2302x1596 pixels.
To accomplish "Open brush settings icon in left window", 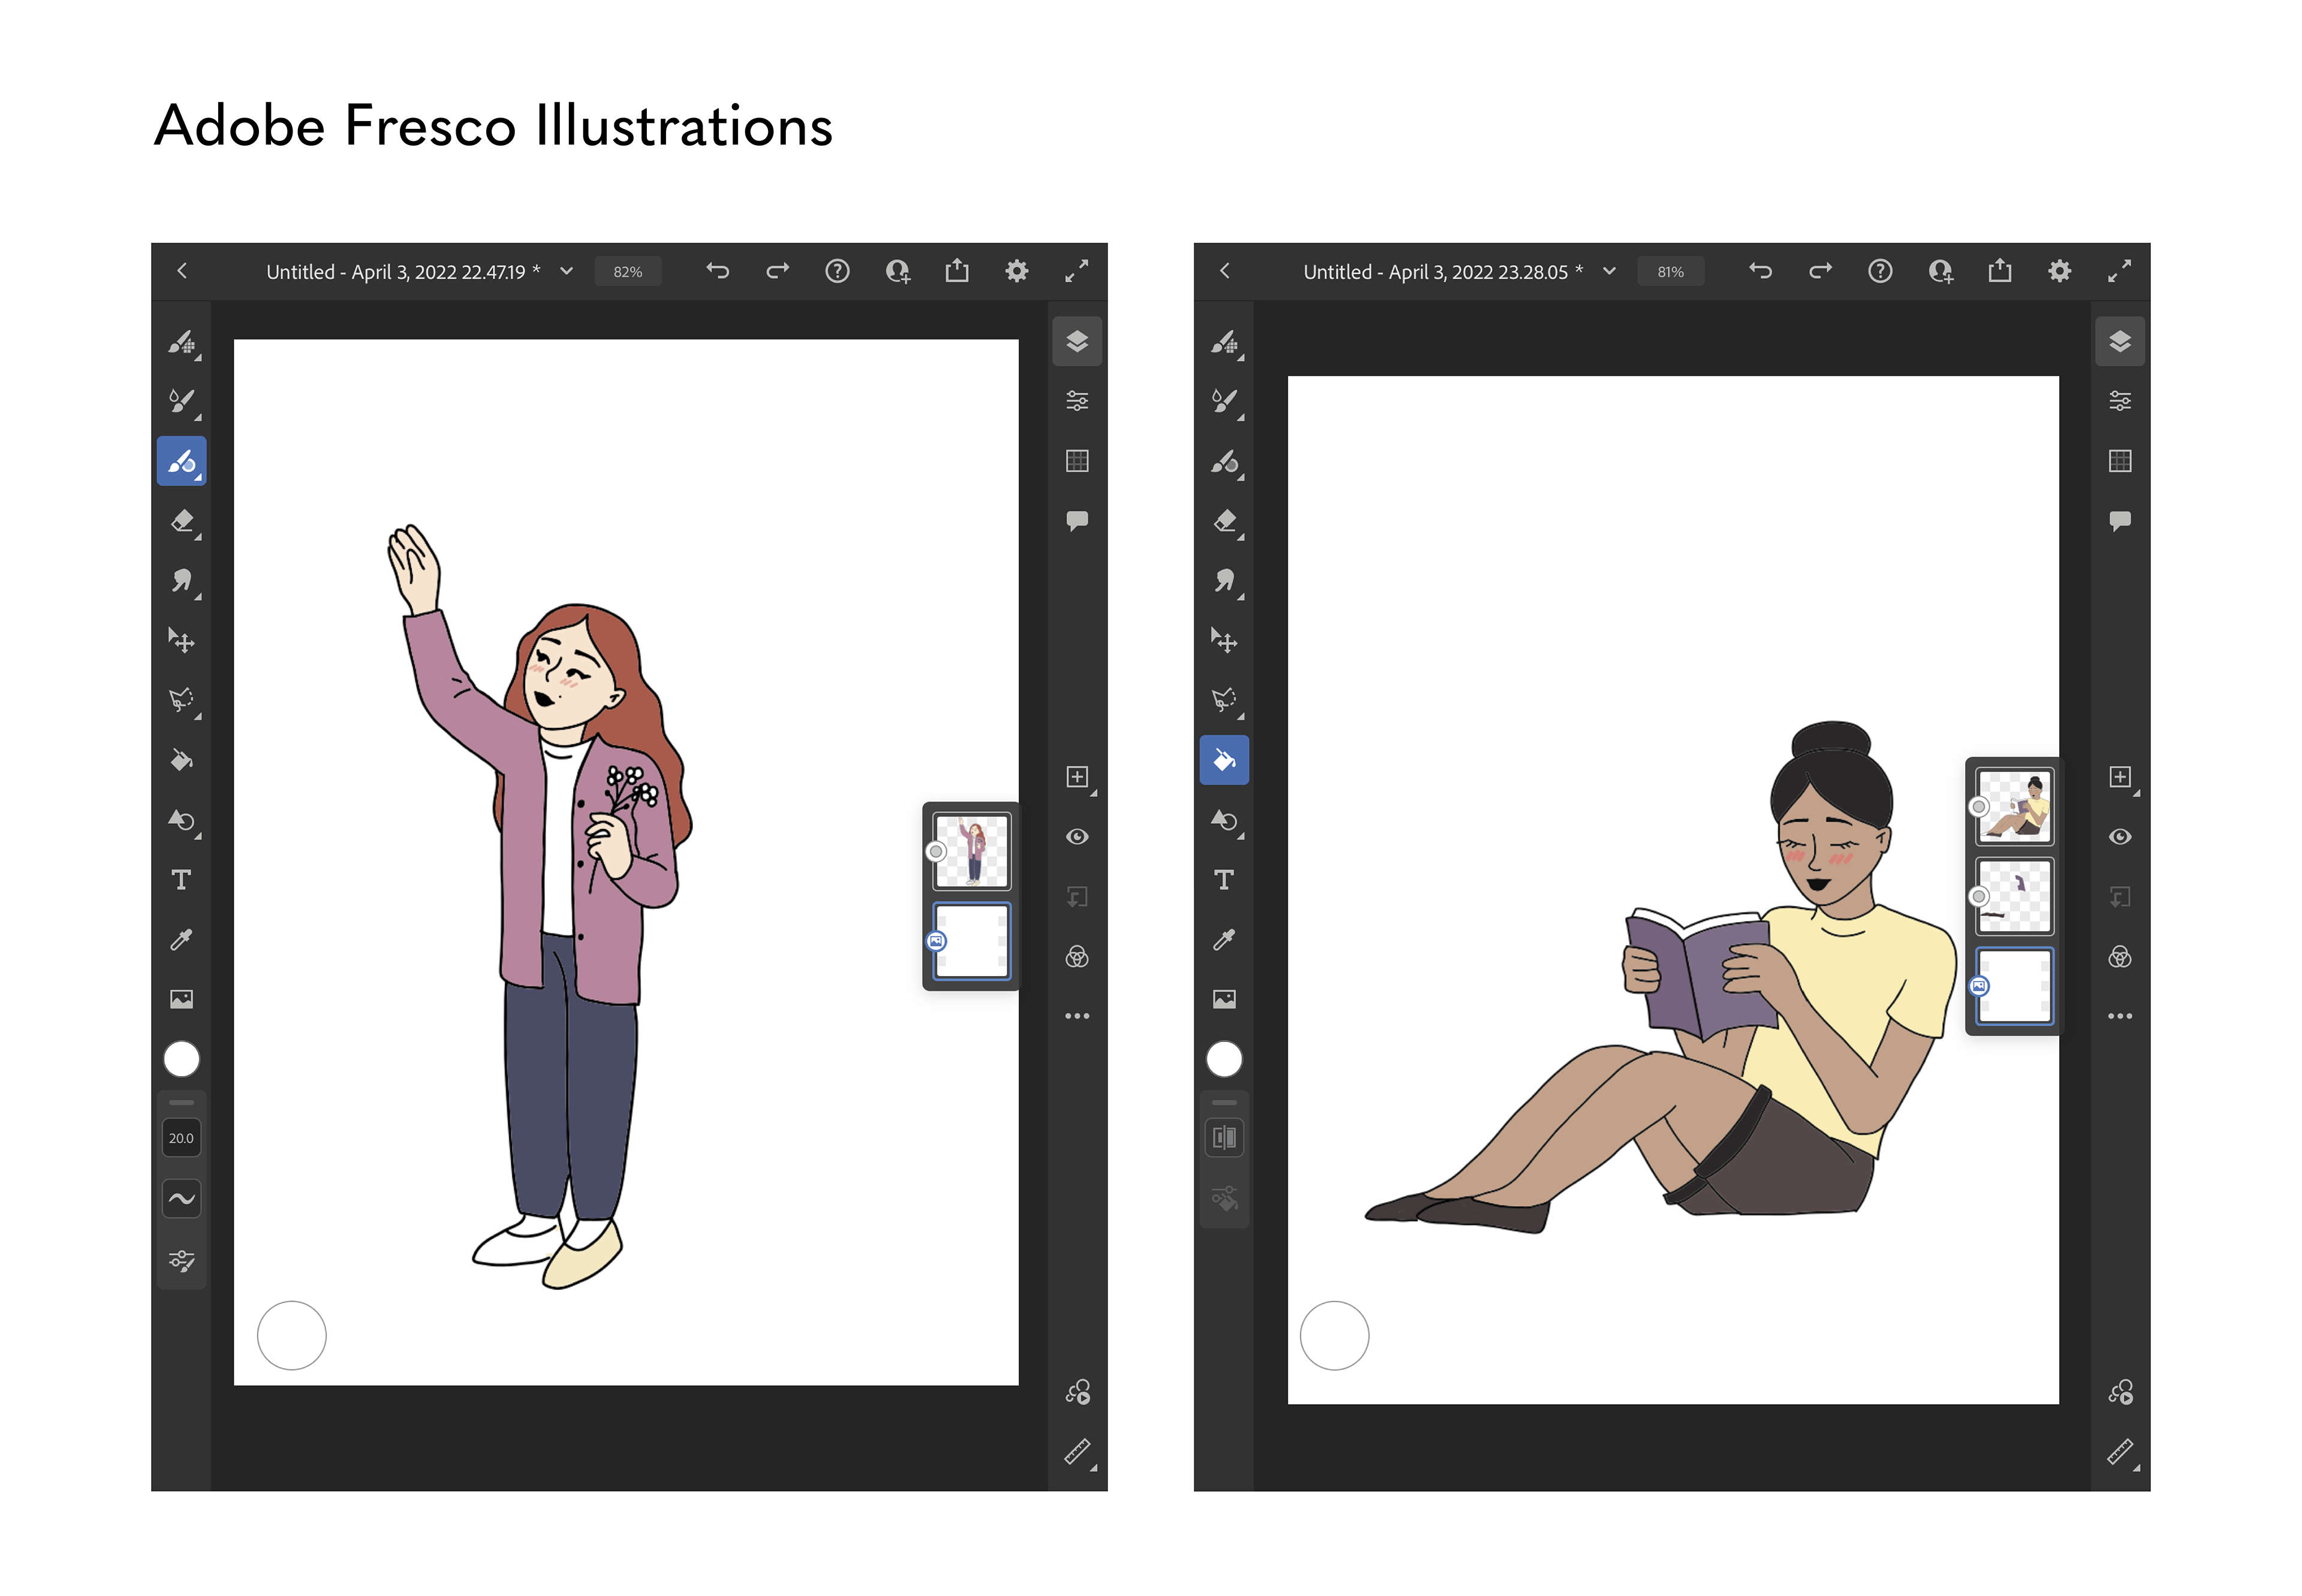I will tap(181, 1260).
